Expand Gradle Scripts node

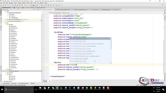point(3,81)
